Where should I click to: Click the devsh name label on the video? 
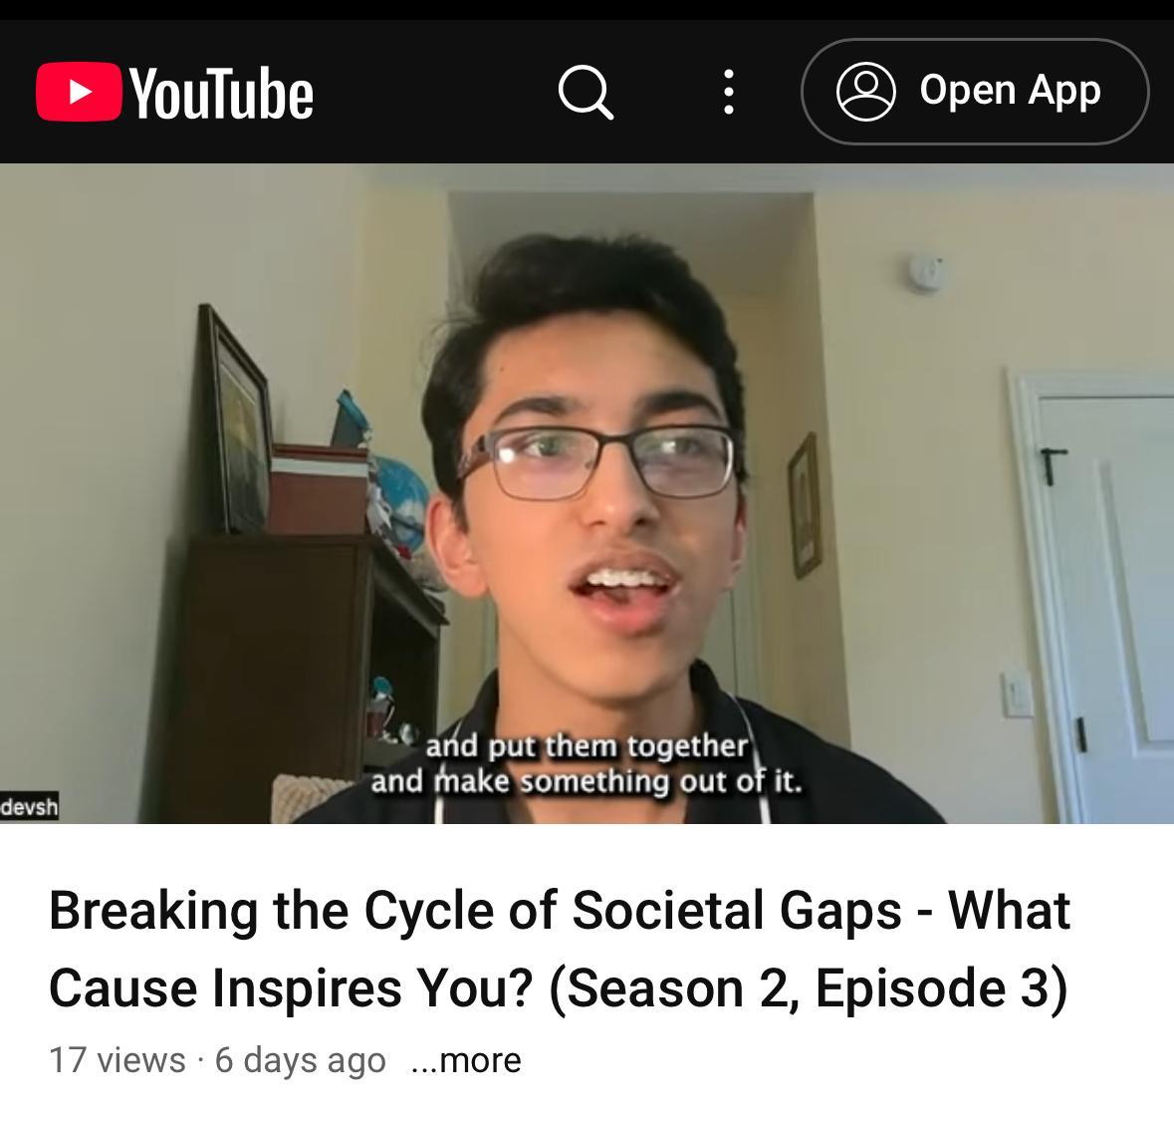[29, 807]
